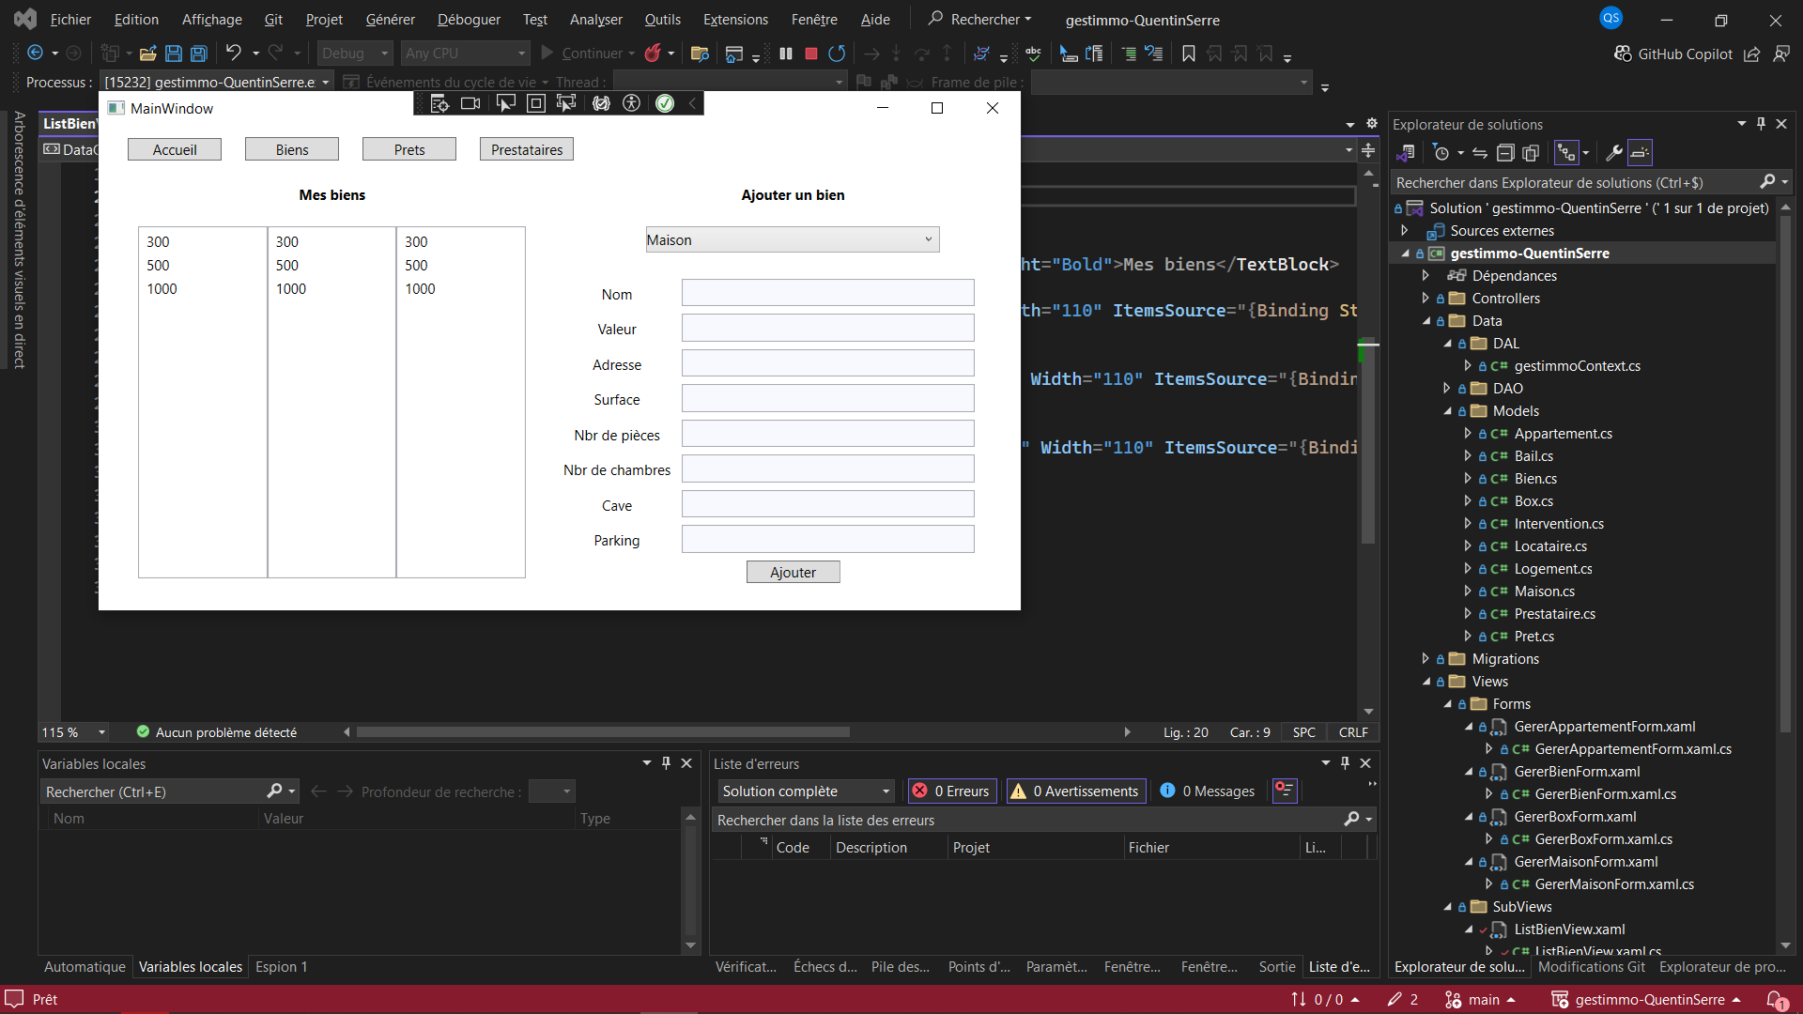Image resolution: width=1803 pixels, height=1014 pixels.
Task: Click Save All in the toolbar
Action: 199,54
